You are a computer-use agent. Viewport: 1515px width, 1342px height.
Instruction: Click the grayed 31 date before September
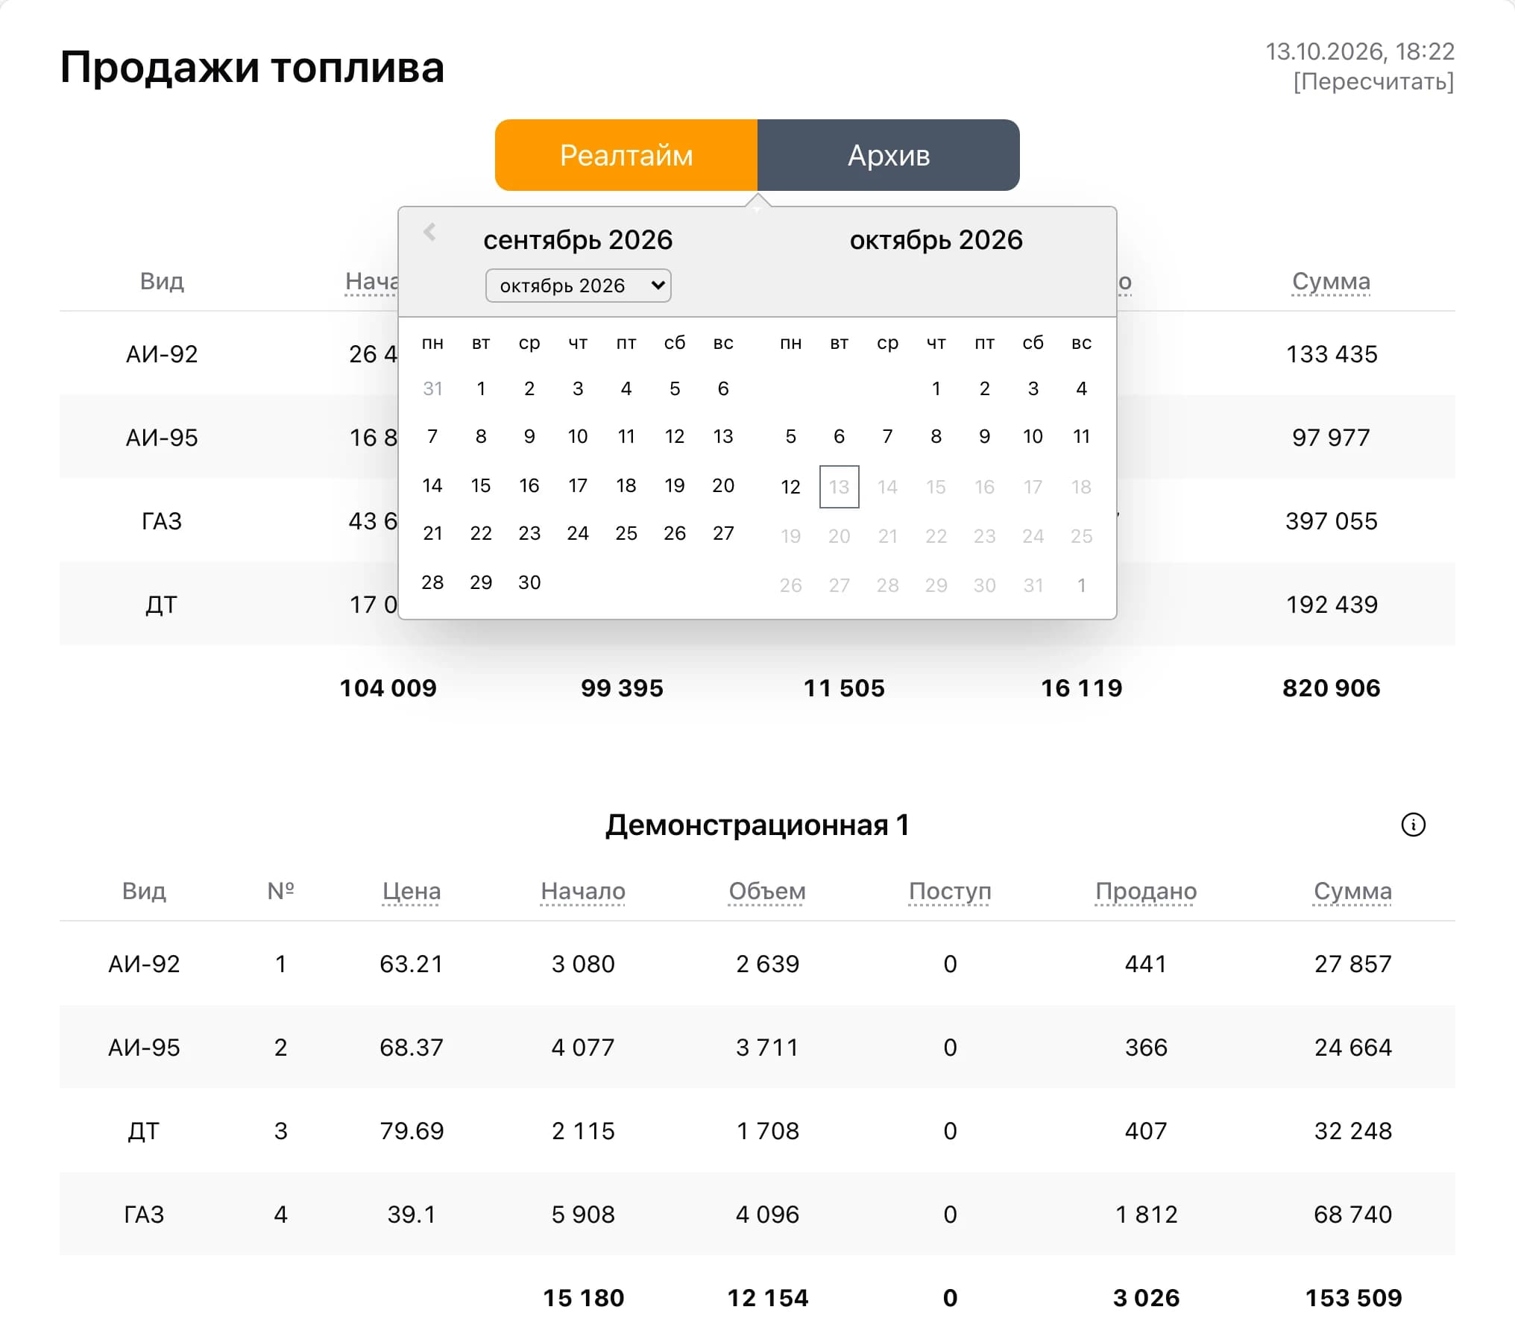point(432,388)
